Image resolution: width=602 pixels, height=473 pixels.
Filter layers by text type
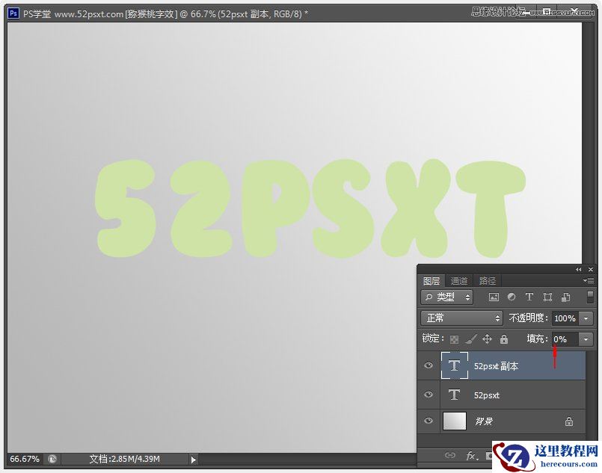[529, 297]
